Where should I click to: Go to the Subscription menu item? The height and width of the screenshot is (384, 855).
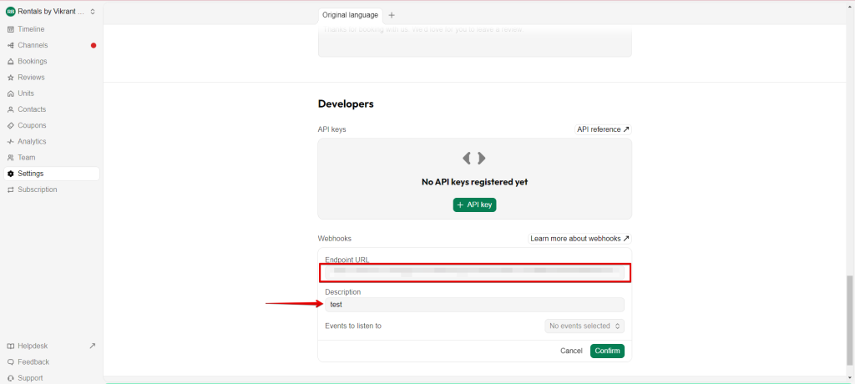(37, 189)
